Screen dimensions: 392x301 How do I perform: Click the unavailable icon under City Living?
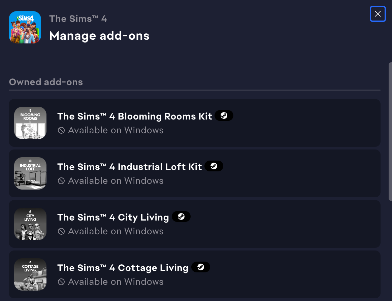[61, 231]
